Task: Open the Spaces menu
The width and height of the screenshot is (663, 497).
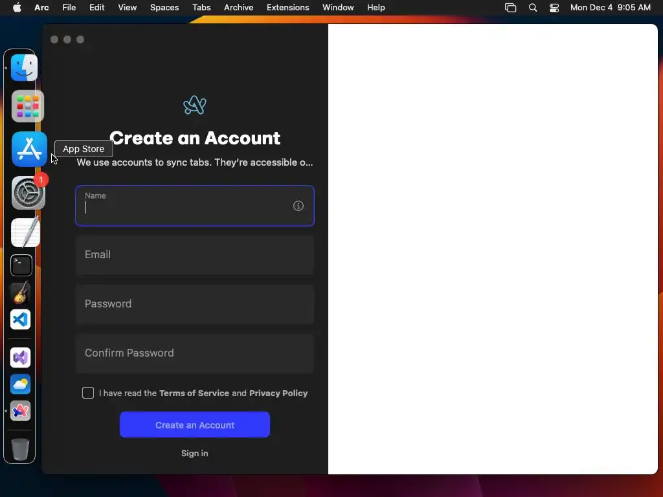Action: click(x=164, y=8)
